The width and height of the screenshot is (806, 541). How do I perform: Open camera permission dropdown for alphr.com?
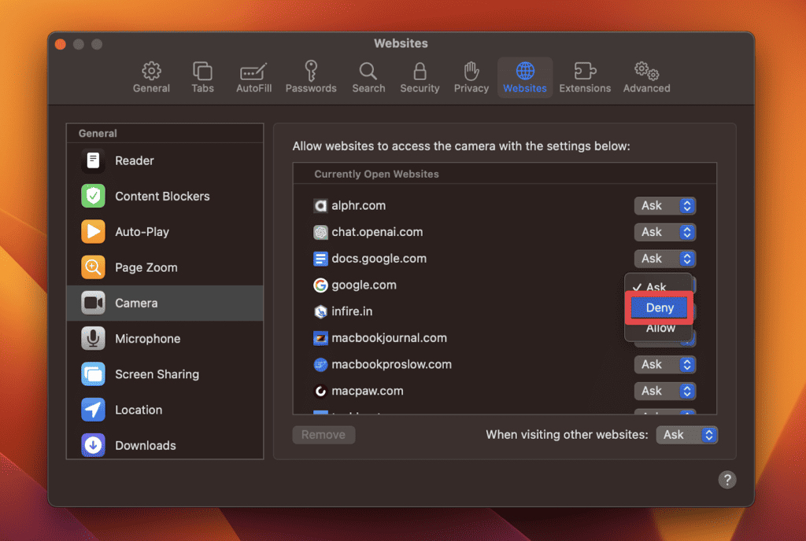(664, 206)
